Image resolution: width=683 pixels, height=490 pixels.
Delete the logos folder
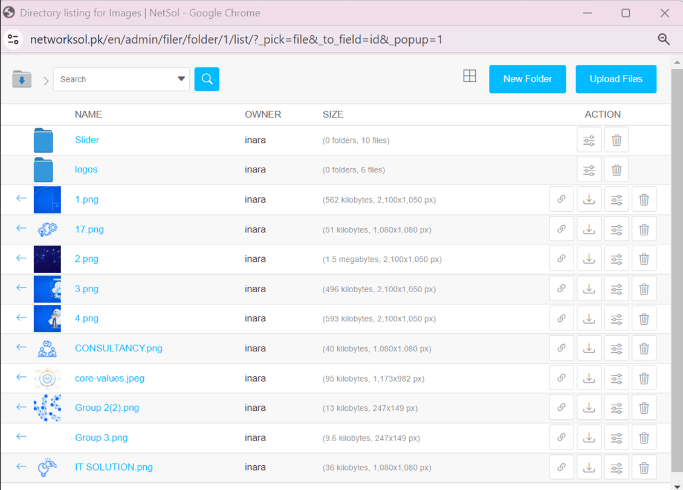(x=617, y=170)
